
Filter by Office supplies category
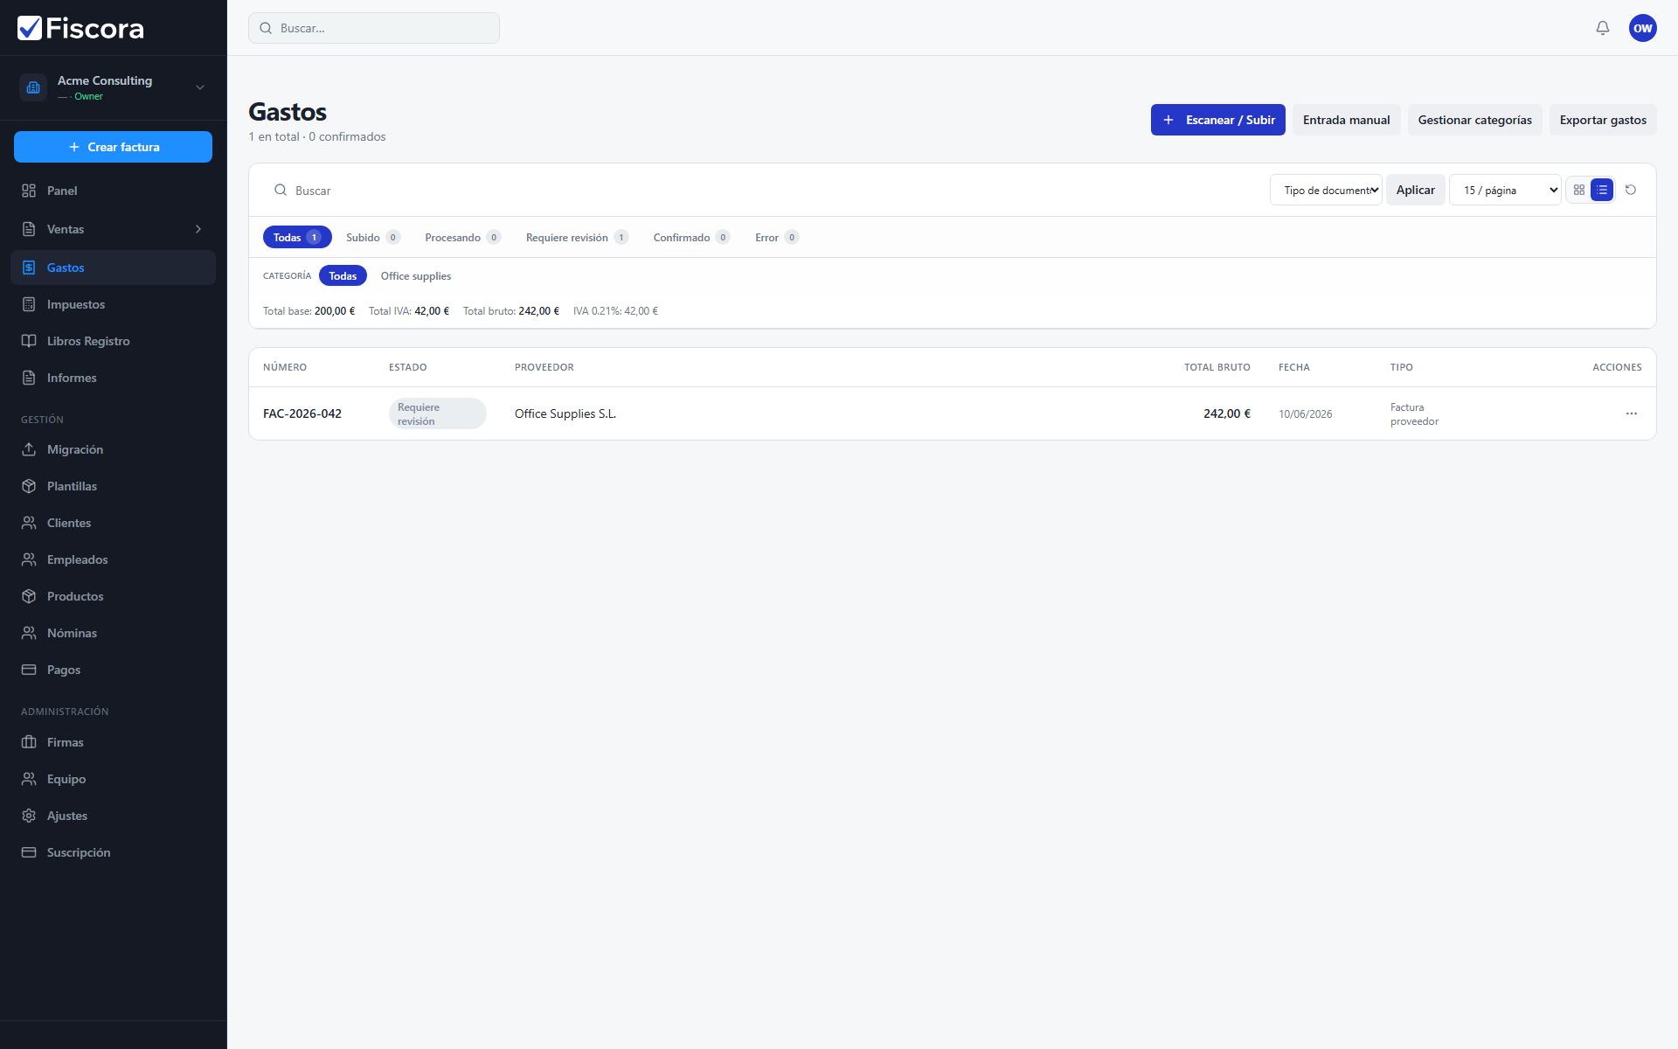pos(416,275)
